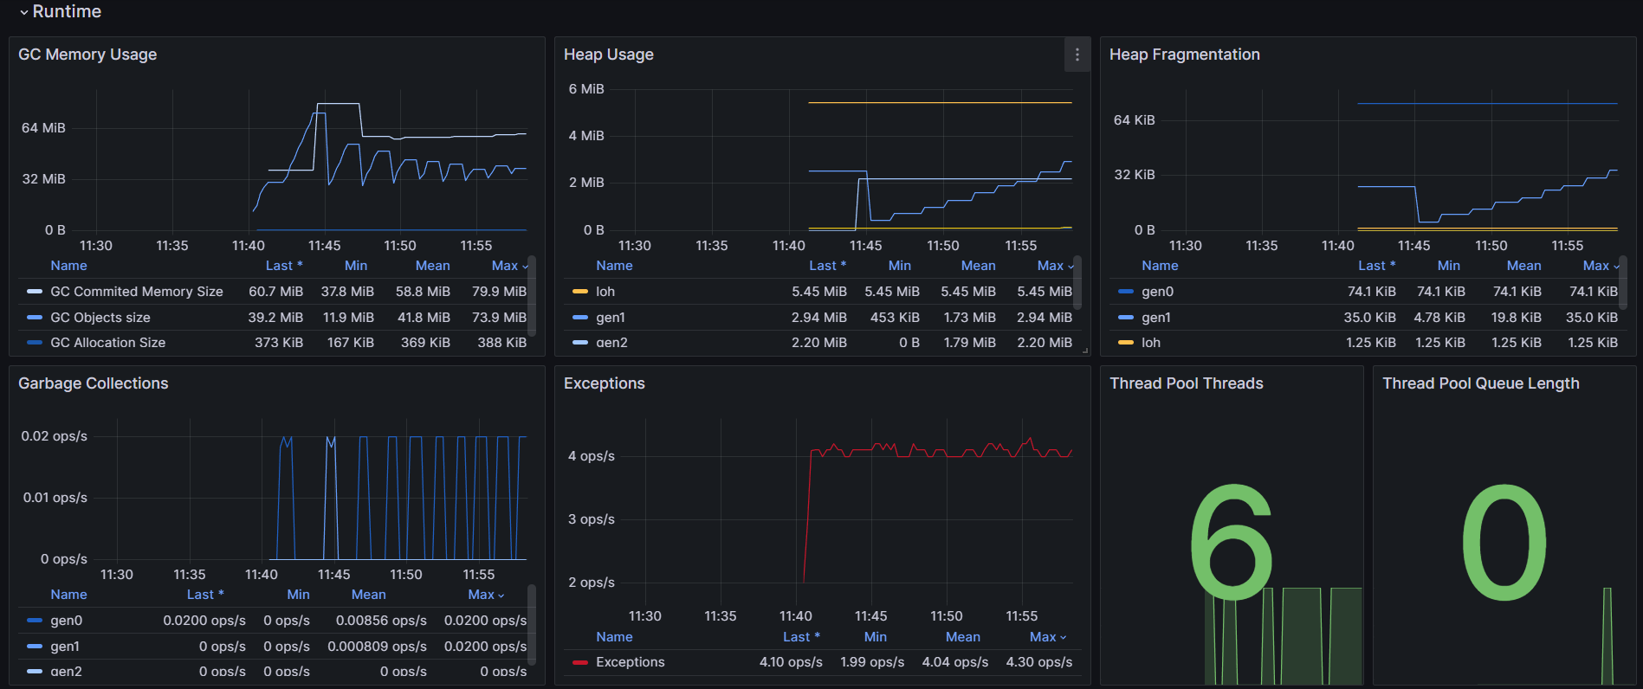Click the loh color swatch in Heap Usage legend

(x=580, y=292)
